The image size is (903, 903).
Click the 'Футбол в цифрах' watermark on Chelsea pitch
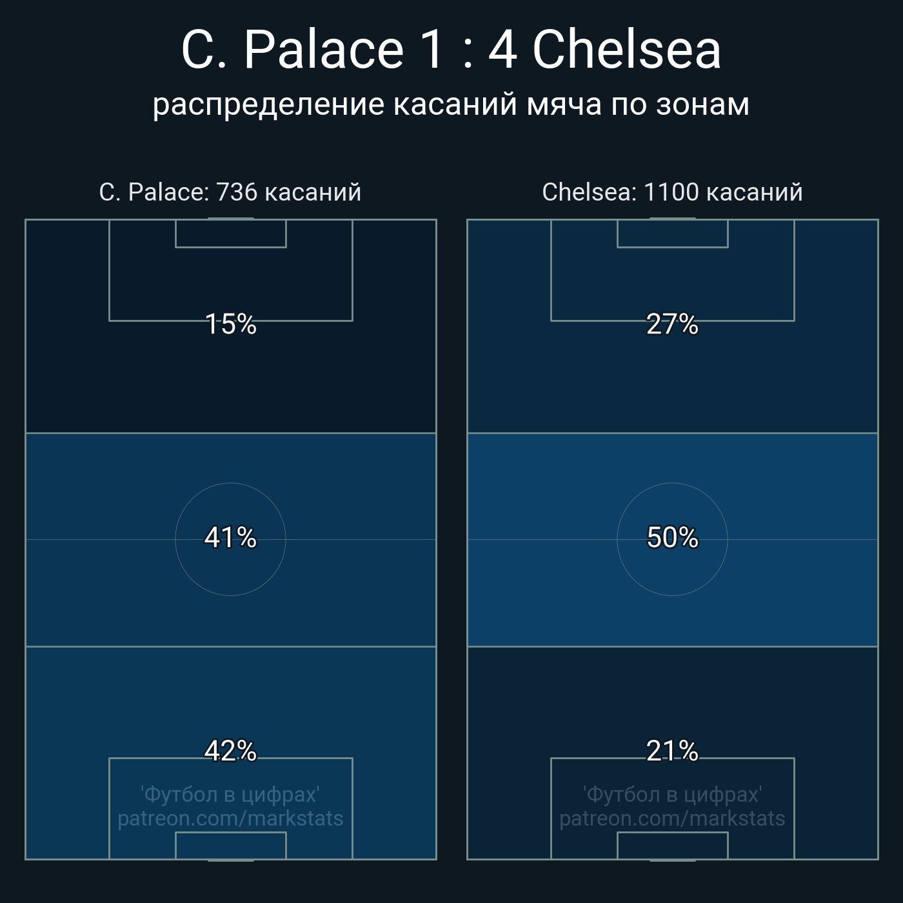coord(672,794)
